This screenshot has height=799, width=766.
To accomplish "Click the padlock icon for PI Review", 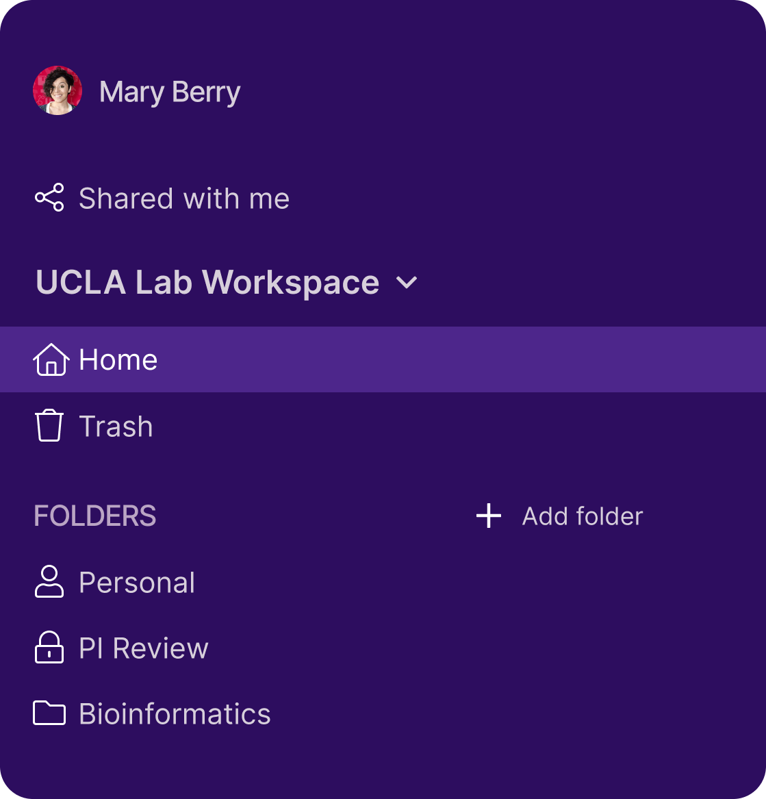I will pyautogui.click(x=49, y=648).
